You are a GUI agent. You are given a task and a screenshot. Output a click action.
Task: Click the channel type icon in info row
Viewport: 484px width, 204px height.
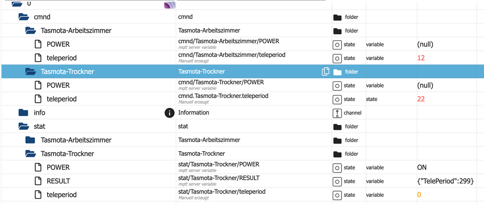coord(338,113)
